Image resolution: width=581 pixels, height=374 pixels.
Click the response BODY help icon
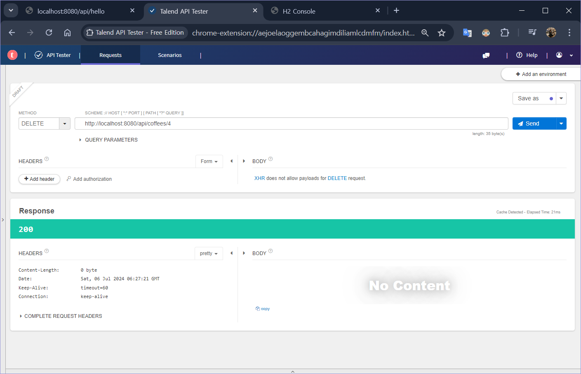[x=271, y=251]
